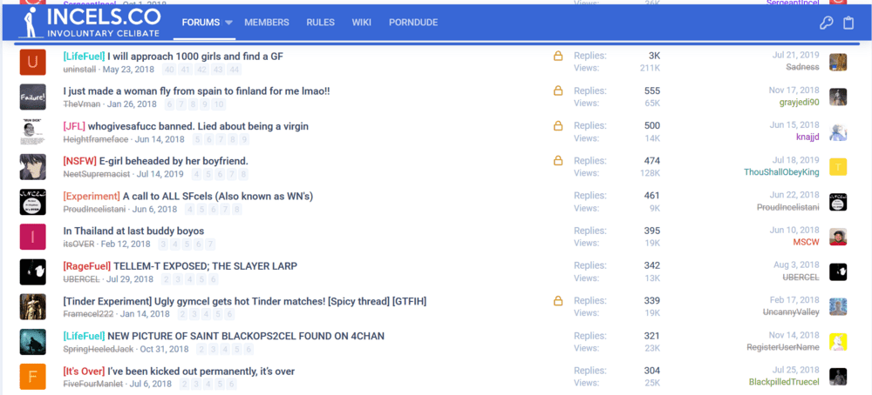The width and height of the screenshot is (872, 395).
Task: Open 'TELLEM-T EXPOSED; THE SLAYER LARP' thread
Action: tap(205, 265)
